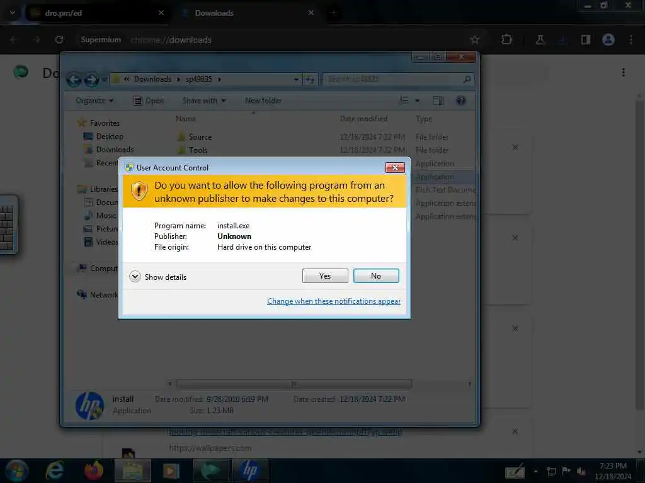Screen dimensions: 645x483
Task: Click the Explorer search box
Action: tap(398, 79)
